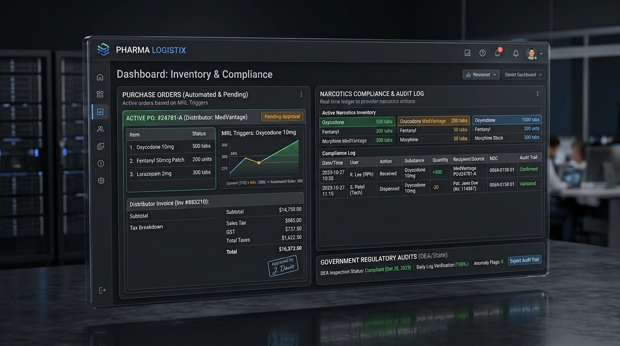Viewport: 620px width, 346px height.
Task: Click the green Oxycodone 500 tabs inventory cell
Action: click(x=357, y=122)
